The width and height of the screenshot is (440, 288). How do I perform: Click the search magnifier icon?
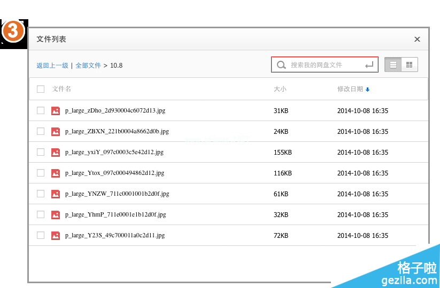(x=281, y=65)
